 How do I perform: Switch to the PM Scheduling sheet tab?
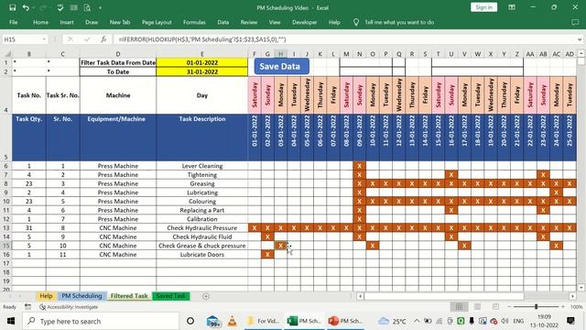[x=81, y=296]
